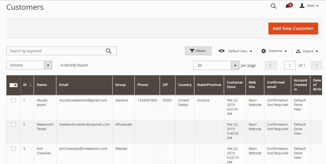Sort by Country column header
Viewport: 326px width, 164px height.
(185, 85)
